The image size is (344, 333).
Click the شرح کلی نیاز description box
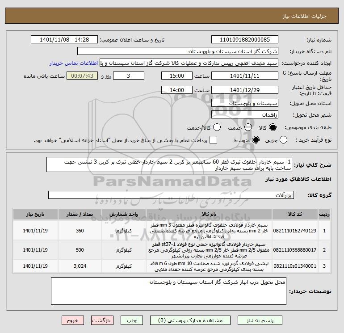[169, 164]
